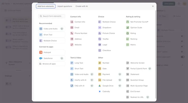The width and height of the screenshot is (188, 103).
Task: Choose the File Upload element
Action: click(105, 80)
